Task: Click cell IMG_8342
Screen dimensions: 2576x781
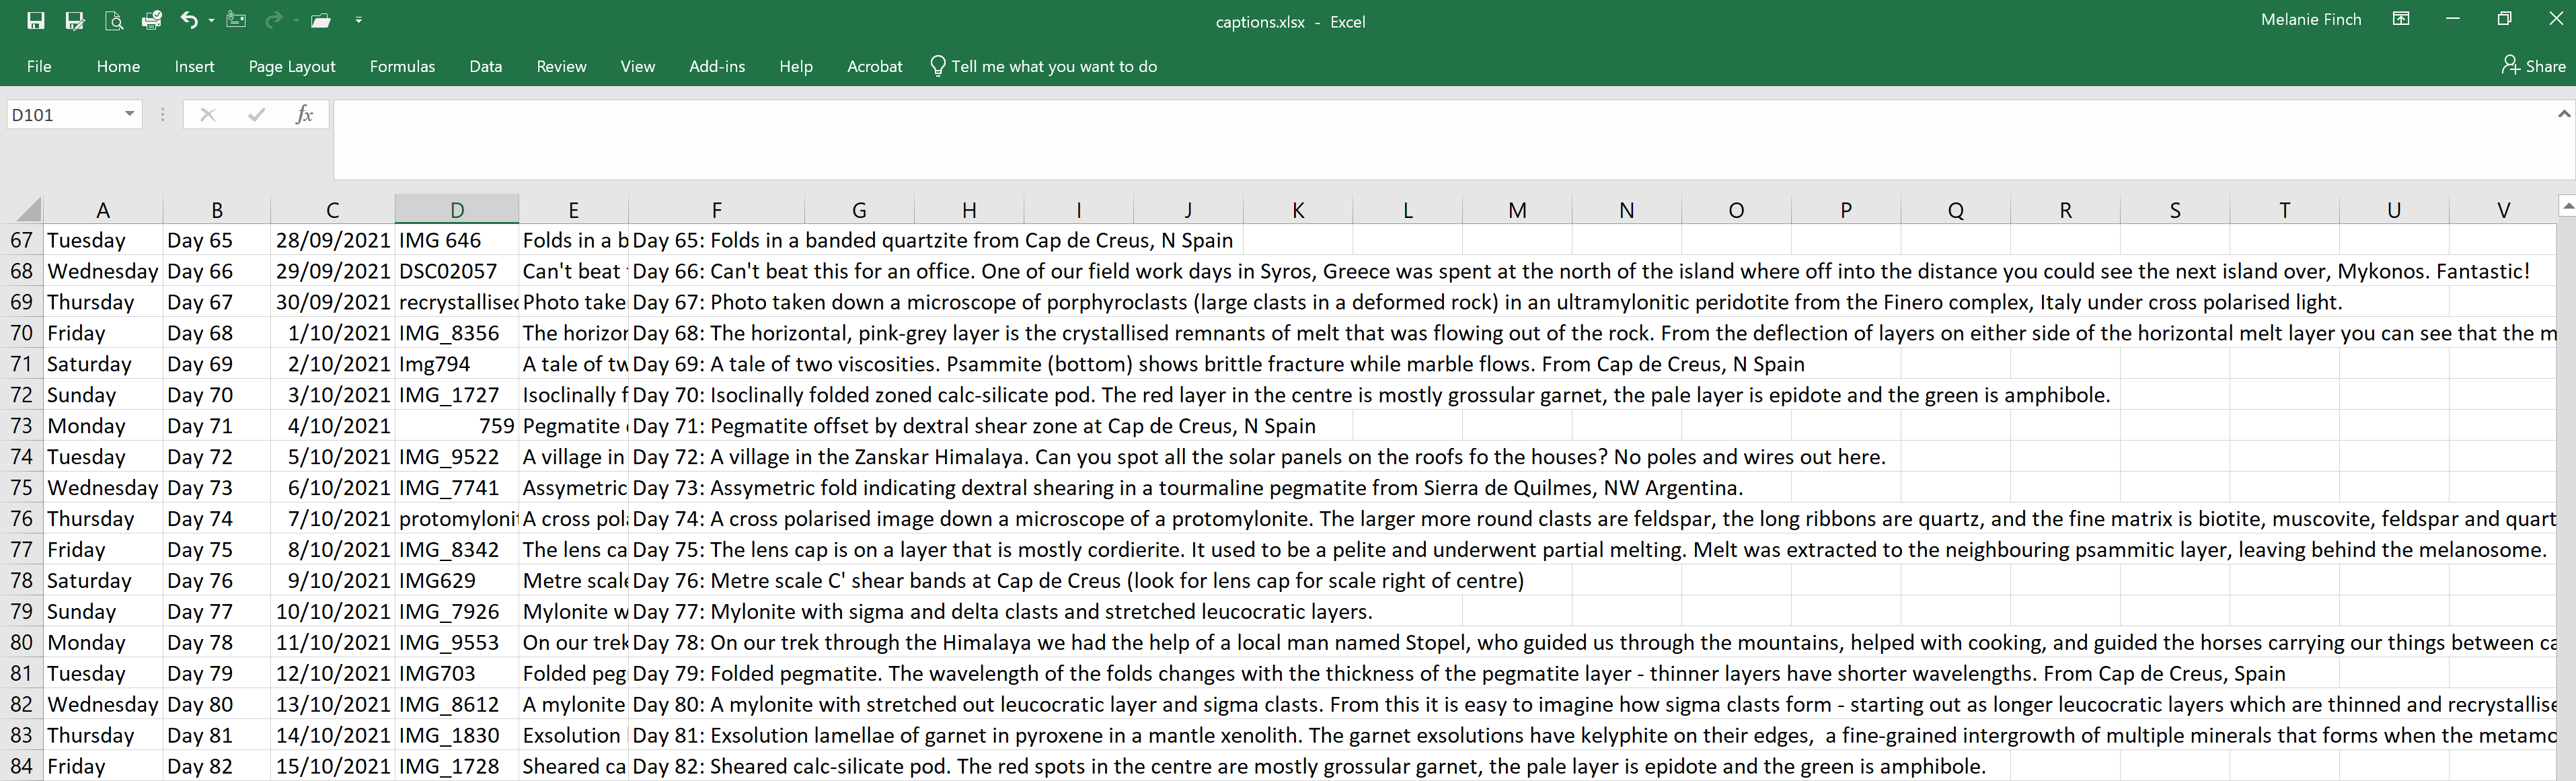Action: (x=457, y=550)
